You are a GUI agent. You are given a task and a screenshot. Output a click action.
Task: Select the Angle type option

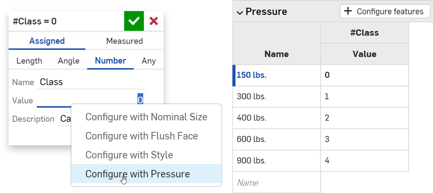coord(68,61)
